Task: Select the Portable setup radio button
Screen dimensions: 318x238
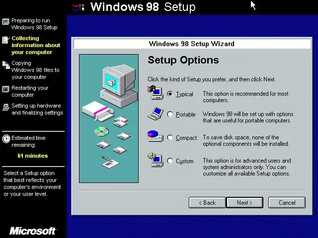Action: coord(170,115)
